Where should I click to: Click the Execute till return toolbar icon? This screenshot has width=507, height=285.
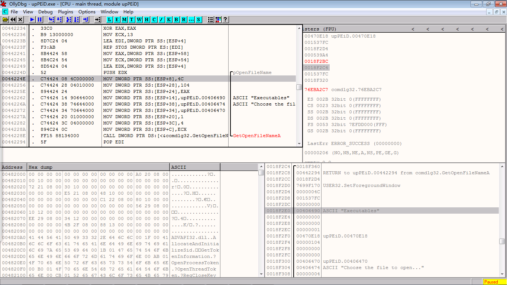(85, 19)
